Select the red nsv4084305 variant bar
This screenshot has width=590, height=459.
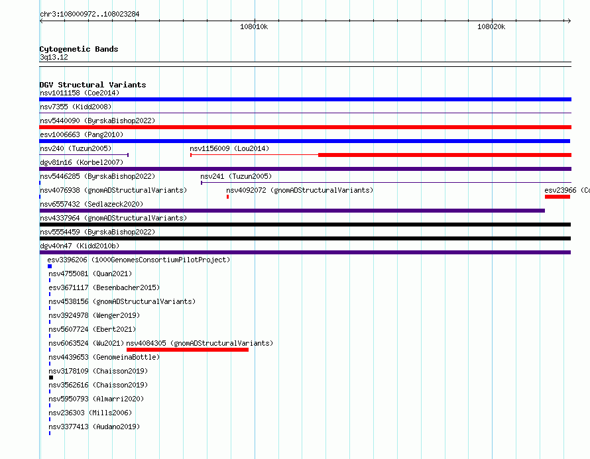coord(188,350)
